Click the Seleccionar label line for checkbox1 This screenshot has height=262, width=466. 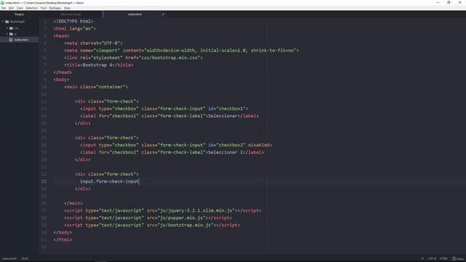pos(170,116)
